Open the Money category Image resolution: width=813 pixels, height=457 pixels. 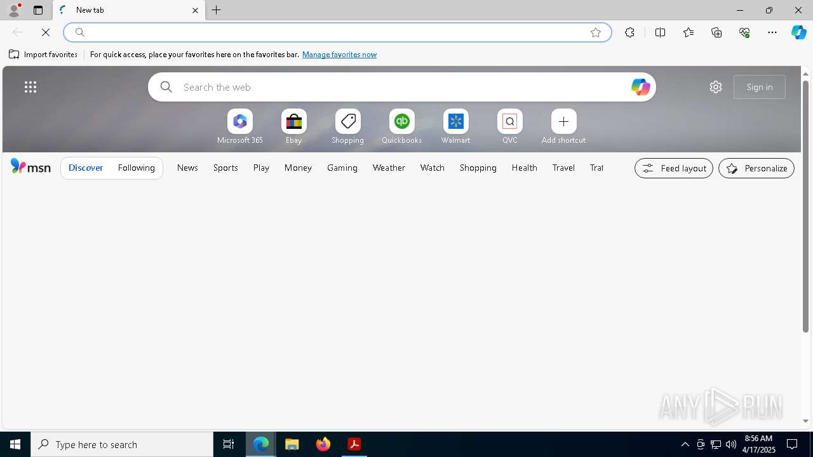pyautogui.click(x=298, y=168)
